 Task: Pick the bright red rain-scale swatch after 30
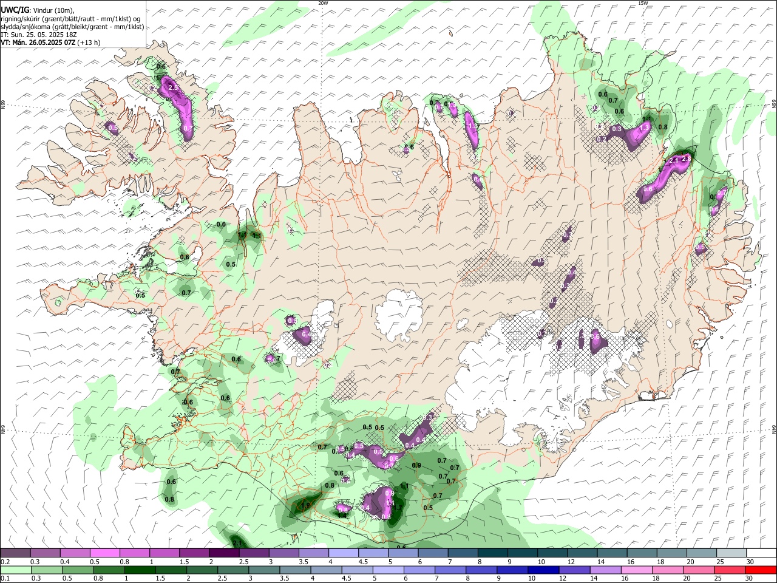760,570
